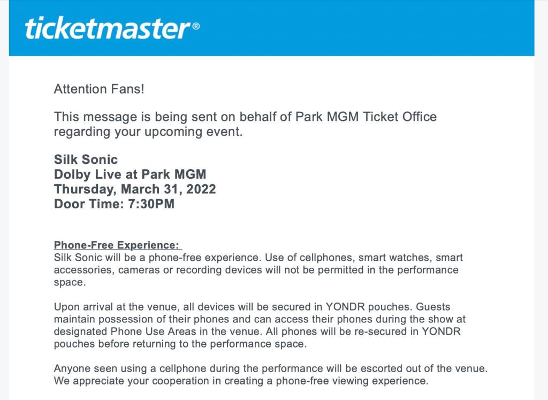548x400 pixels.
Task: Click the "Thursday, March 31, 2022" date line
Action: (x=135, y=189)
